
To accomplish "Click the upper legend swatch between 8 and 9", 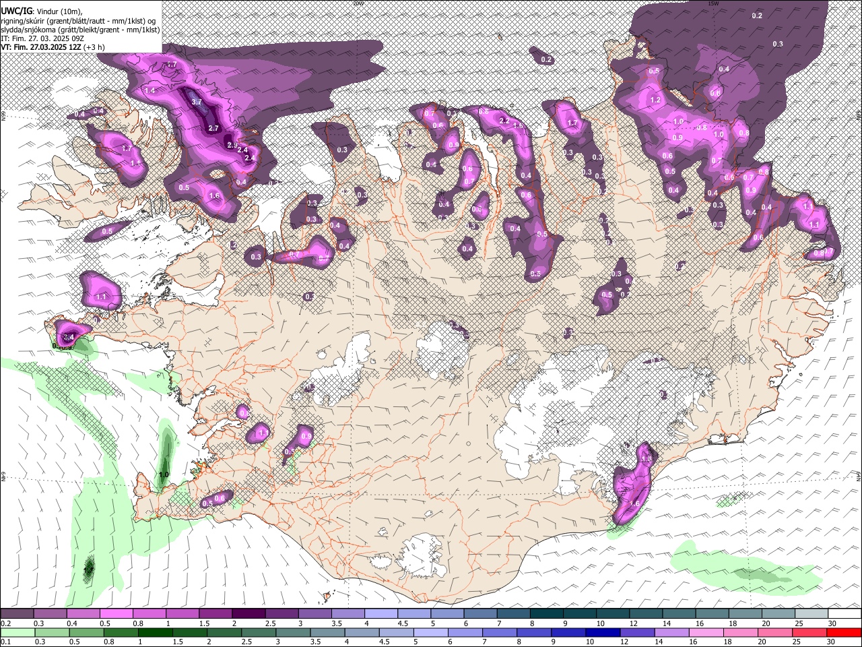I will pyautogui.click(x=547, y=614).
